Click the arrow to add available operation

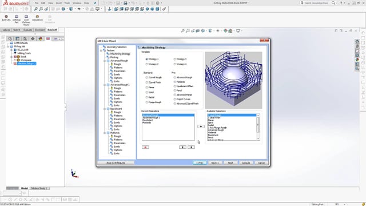click(201, 126)
